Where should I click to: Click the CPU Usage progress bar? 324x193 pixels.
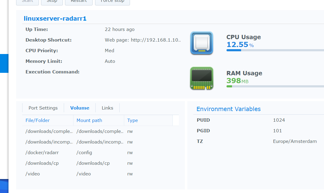[273, 50]
